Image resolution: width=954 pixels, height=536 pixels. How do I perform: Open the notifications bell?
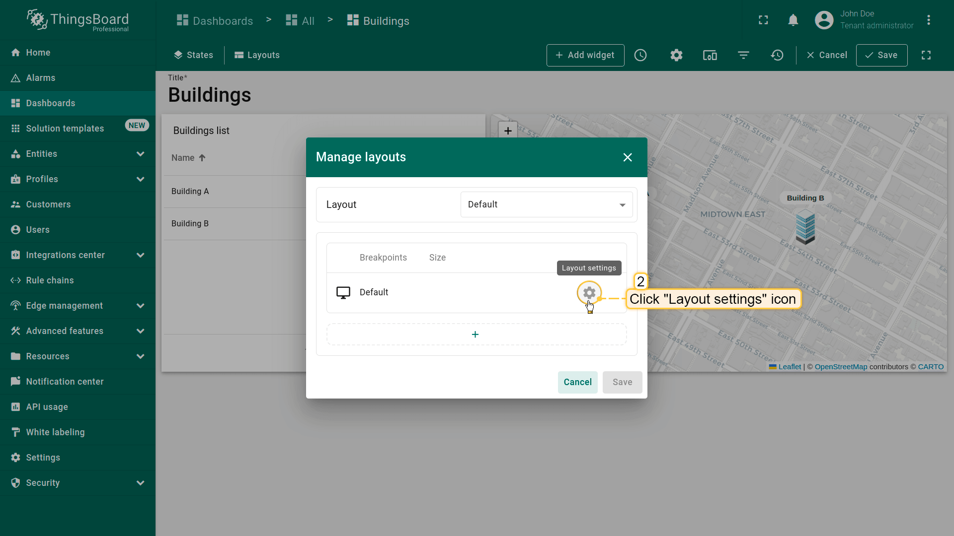tap(793, 20)
